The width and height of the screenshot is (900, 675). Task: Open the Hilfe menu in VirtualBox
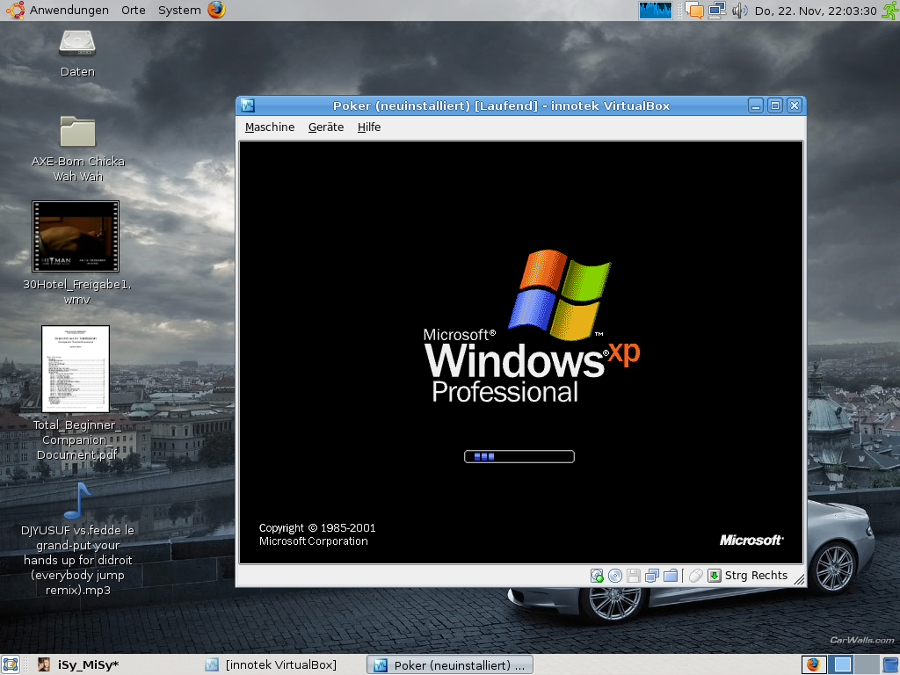369,127
